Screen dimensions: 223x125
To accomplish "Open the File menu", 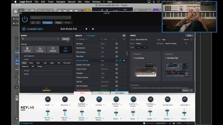I will coord(36,2).
